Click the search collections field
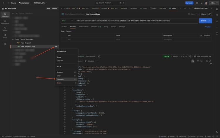Screen dimensions: 220x138 pos(37,14)
